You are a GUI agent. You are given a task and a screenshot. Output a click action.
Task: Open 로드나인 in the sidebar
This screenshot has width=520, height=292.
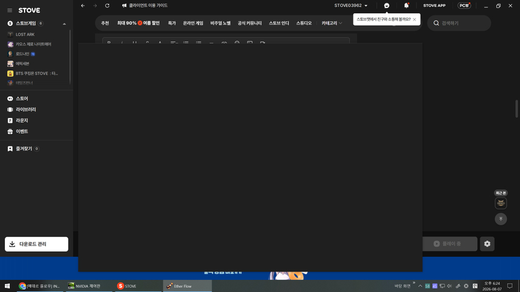click(x=21, y=54)
